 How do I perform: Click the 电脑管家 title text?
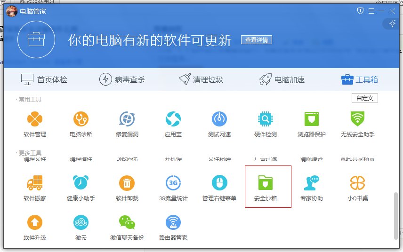(x=33, y=11)
